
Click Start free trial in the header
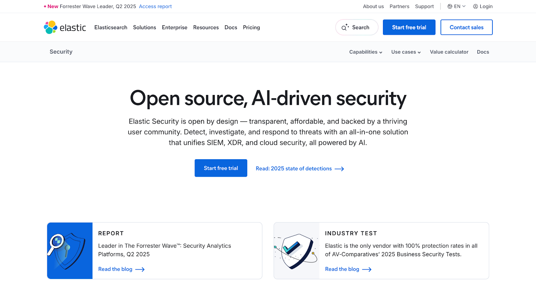pyautogui.click(x=409, y=27)
